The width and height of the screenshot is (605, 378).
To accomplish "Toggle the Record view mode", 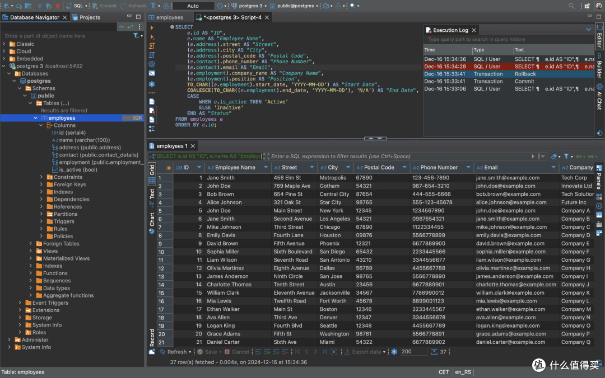I will click(152, 338).
